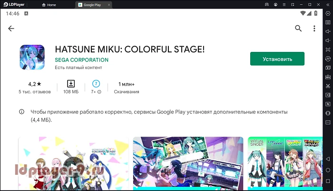Image resolution: width=333 pixels, height=191 pixels.
Task: Open multi-instance add icon in sidebar
Action: coord(328,68)
